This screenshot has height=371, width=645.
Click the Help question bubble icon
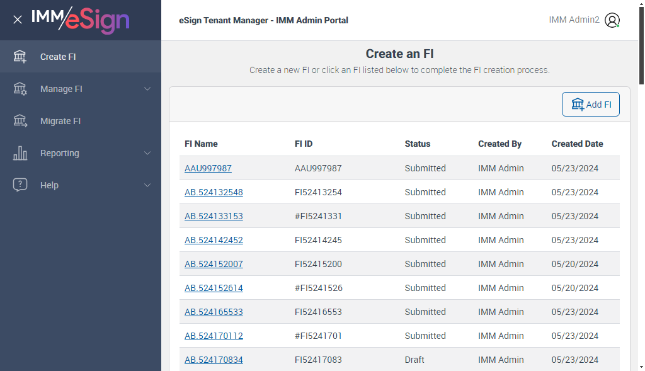pyautogui.click(x=20, y=185)
